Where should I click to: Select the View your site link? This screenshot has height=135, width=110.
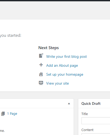click(x=57, y=83)
